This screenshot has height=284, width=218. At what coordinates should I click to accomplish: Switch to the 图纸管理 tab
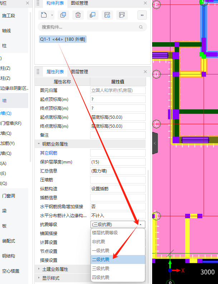(x=79, y=3)
